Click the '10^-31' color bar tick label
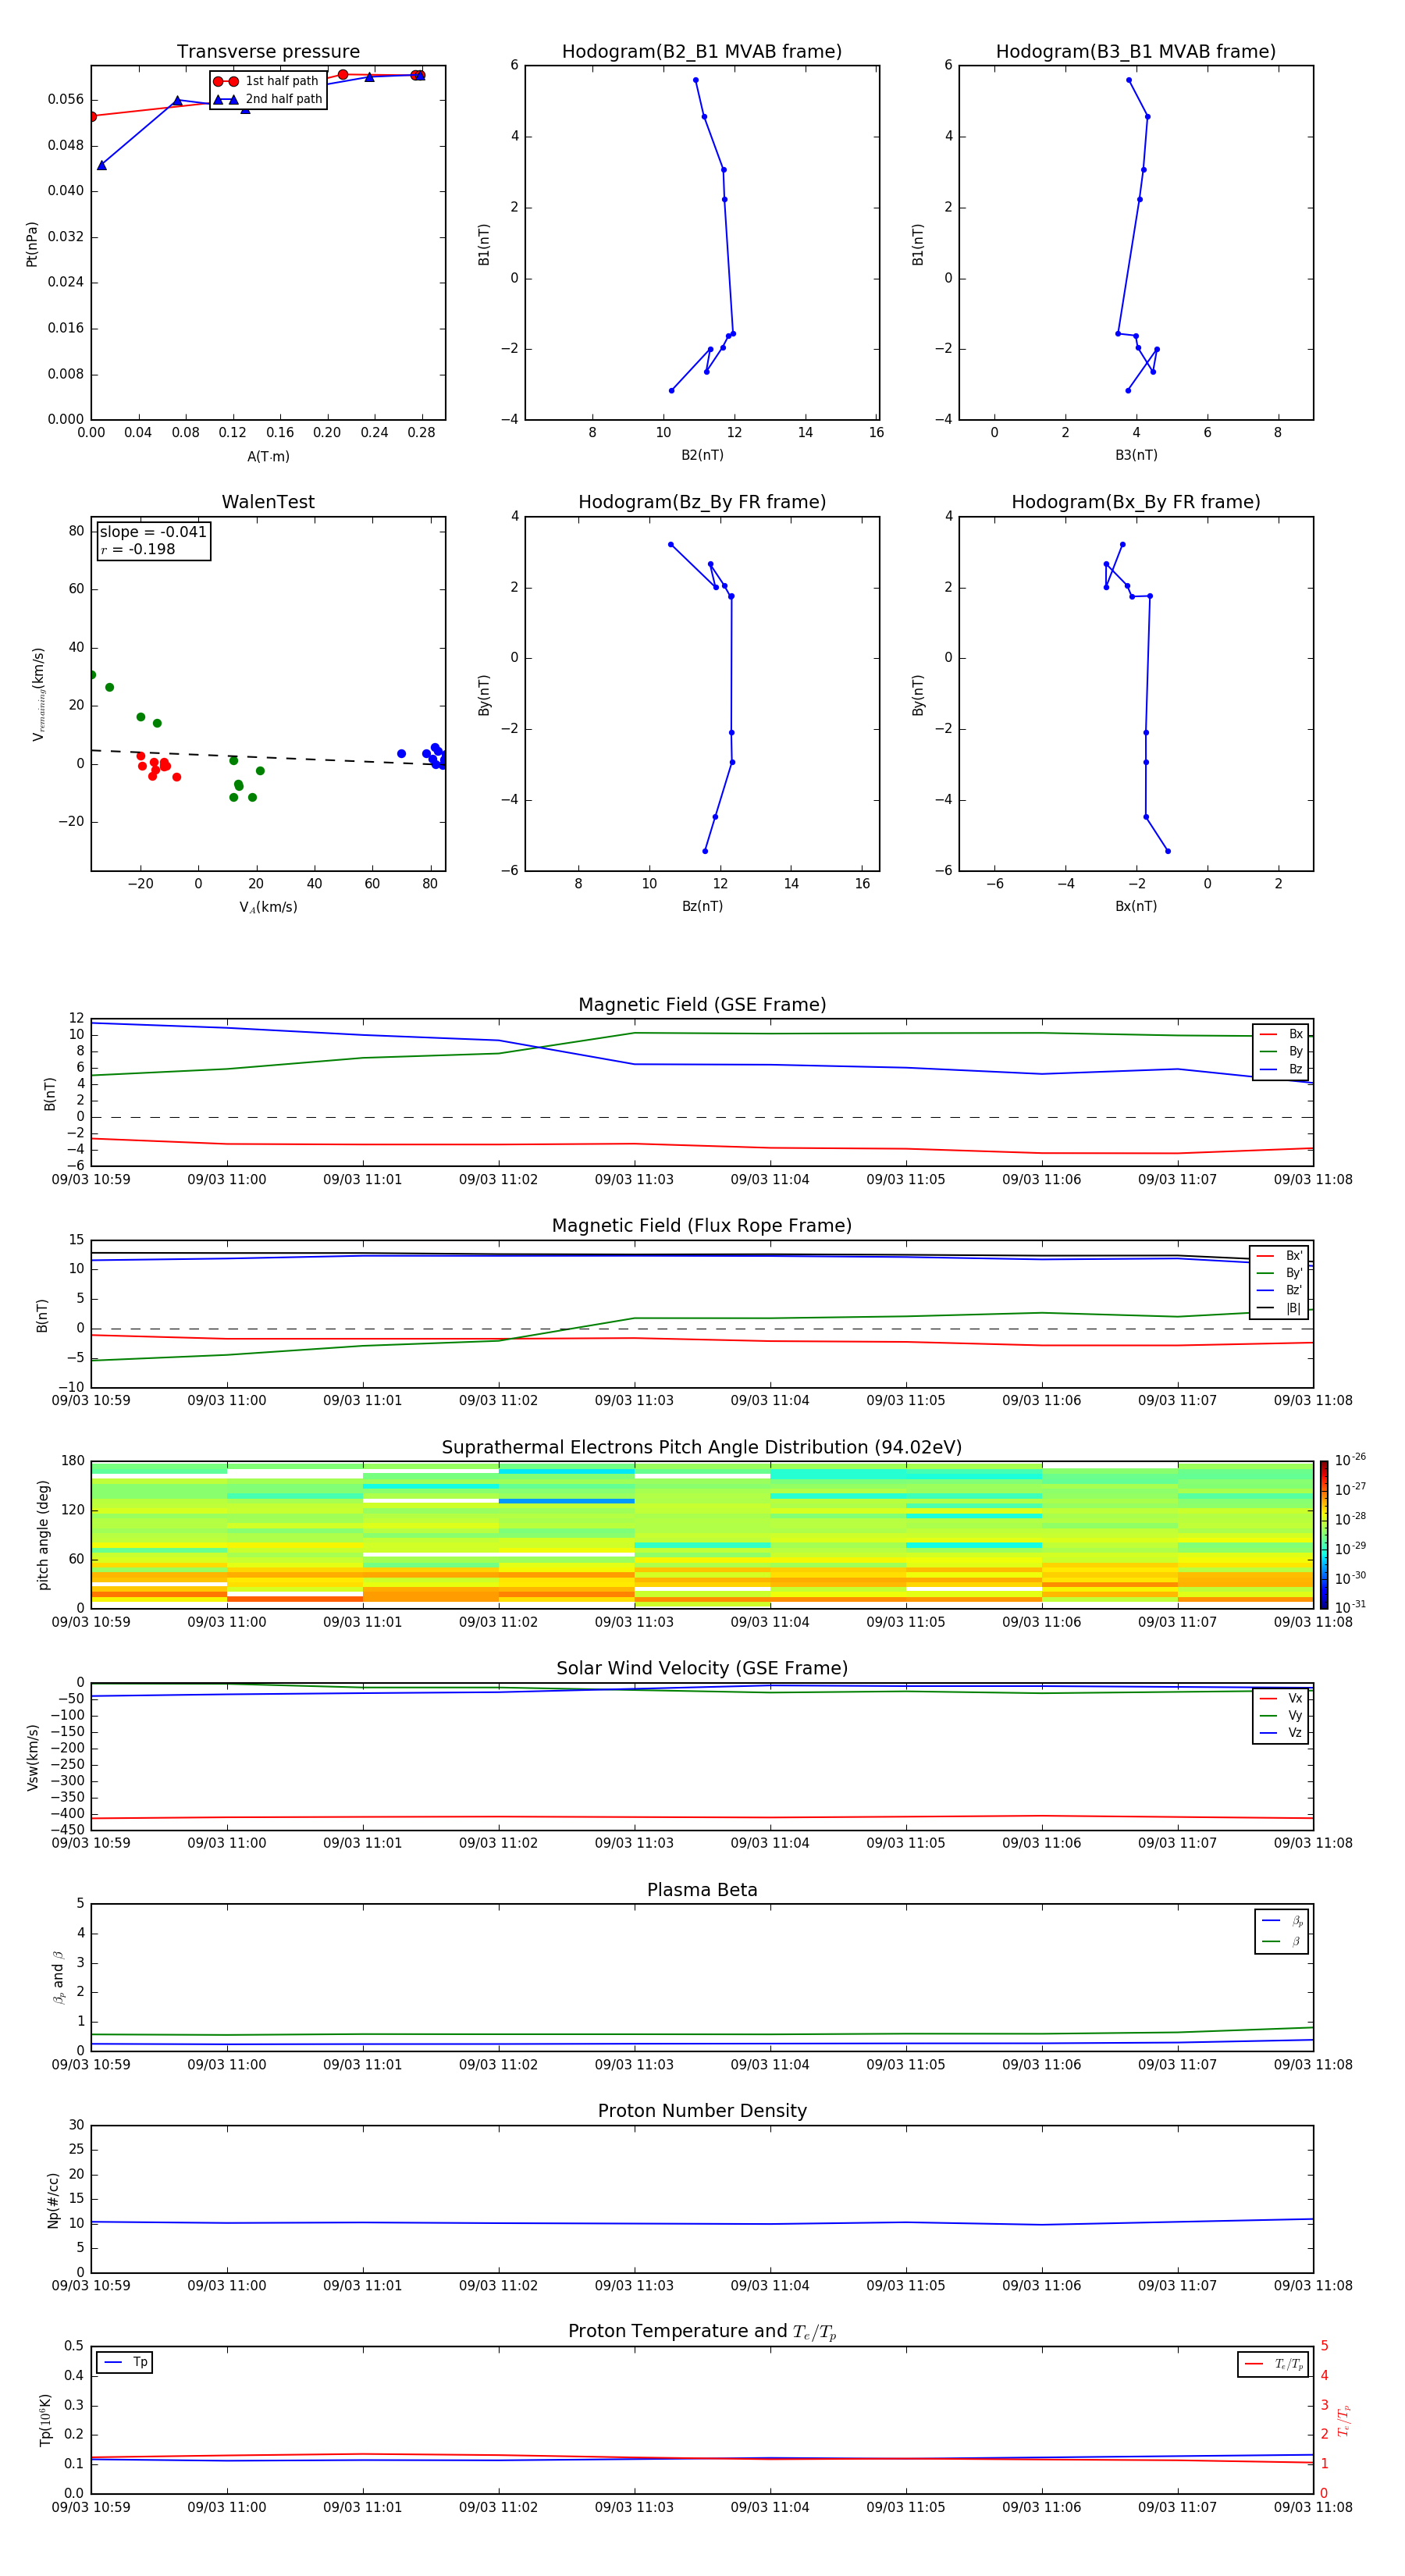This screenshot has height=2576, width=1405. pyautogui.click(x=1350, y=1607)
